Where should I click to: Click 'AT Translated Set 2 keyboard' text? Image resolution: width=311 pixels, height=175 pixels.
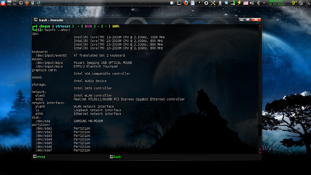click(99, 55)
